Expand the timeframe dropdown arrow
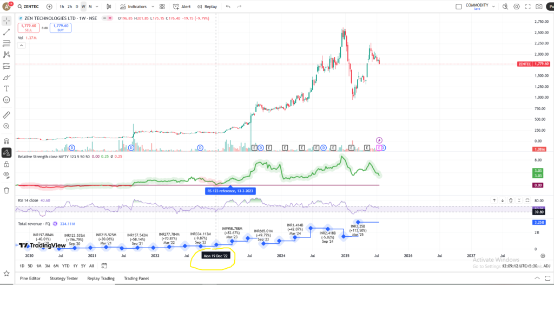This screenshot has height=330, width=554. pyautogui.click(x=97, y=7)
